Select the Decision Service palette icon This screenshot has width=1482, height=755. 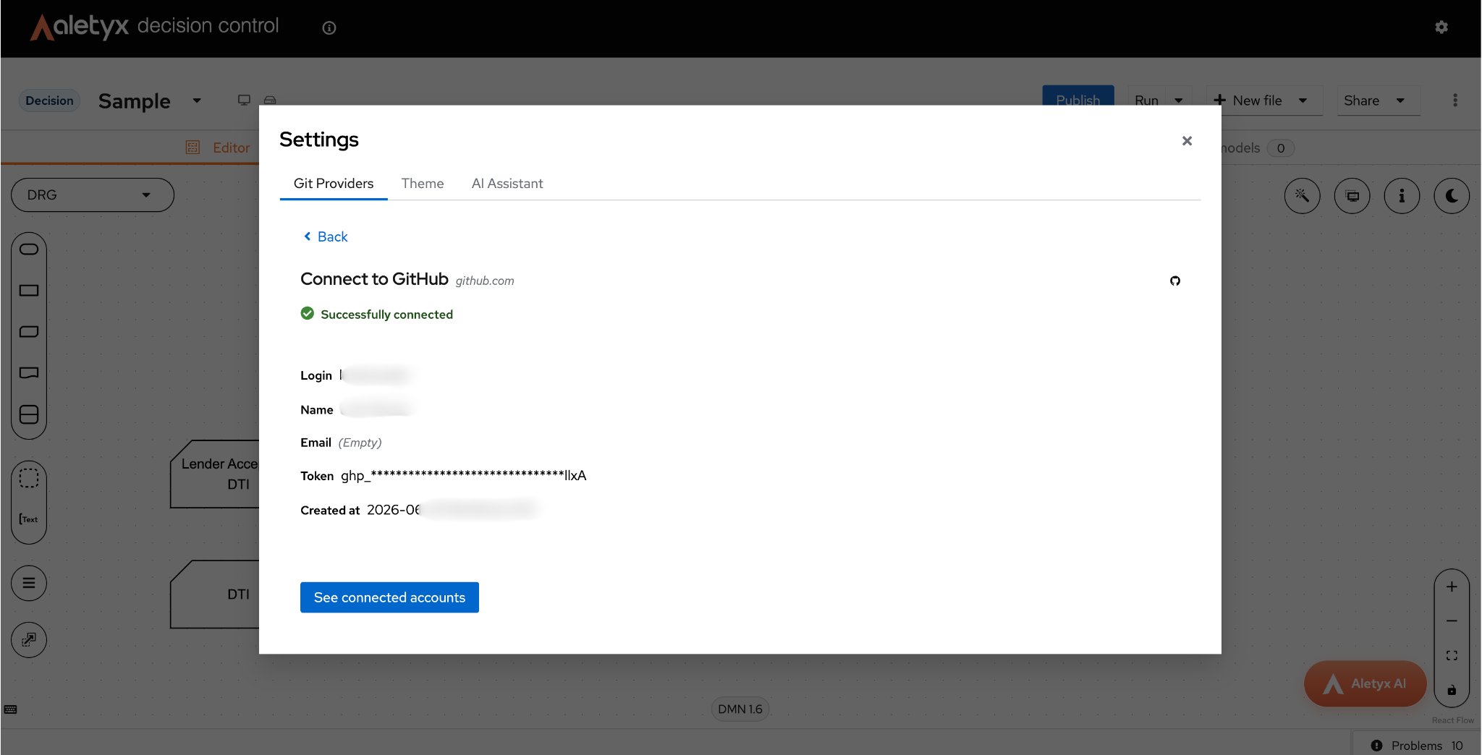pyautogui.click(x=29, y=414)
